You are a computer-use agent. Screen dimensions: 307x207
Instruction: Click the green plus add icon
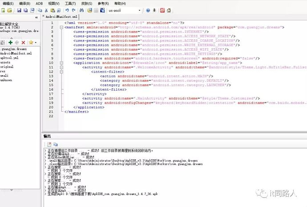tap(10, 42)
